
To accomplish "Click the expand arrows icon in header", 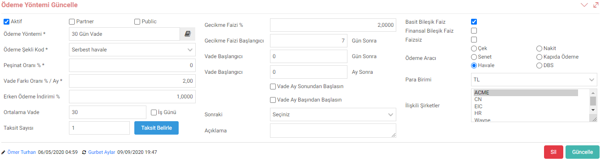I will [x=595, y=5].
